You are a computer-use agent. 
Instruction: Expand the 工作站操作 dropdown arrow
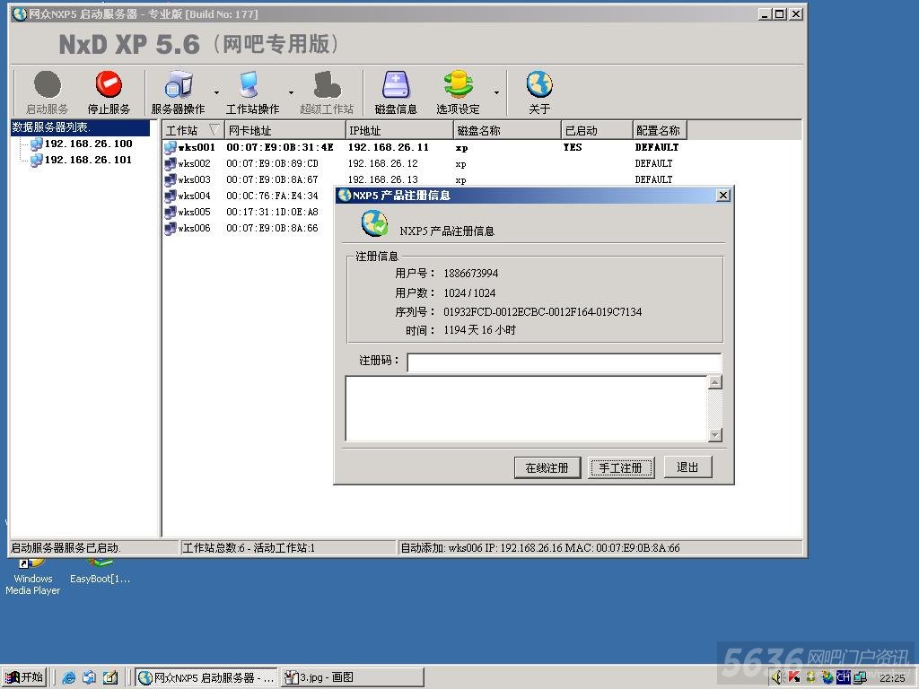(291, 92)
